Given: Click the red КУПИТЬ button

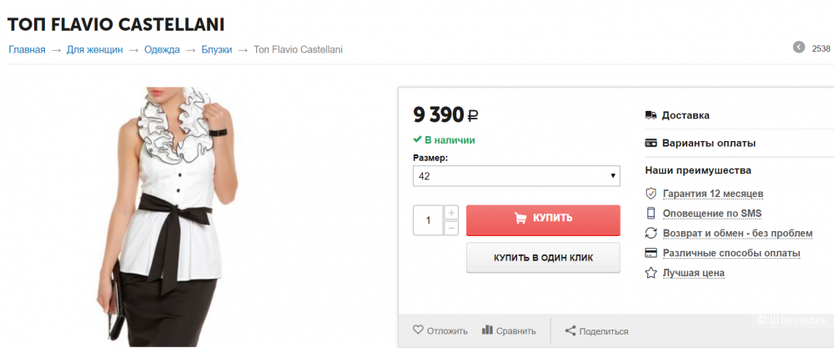Looking at the screenshot, I should [543, 219].
